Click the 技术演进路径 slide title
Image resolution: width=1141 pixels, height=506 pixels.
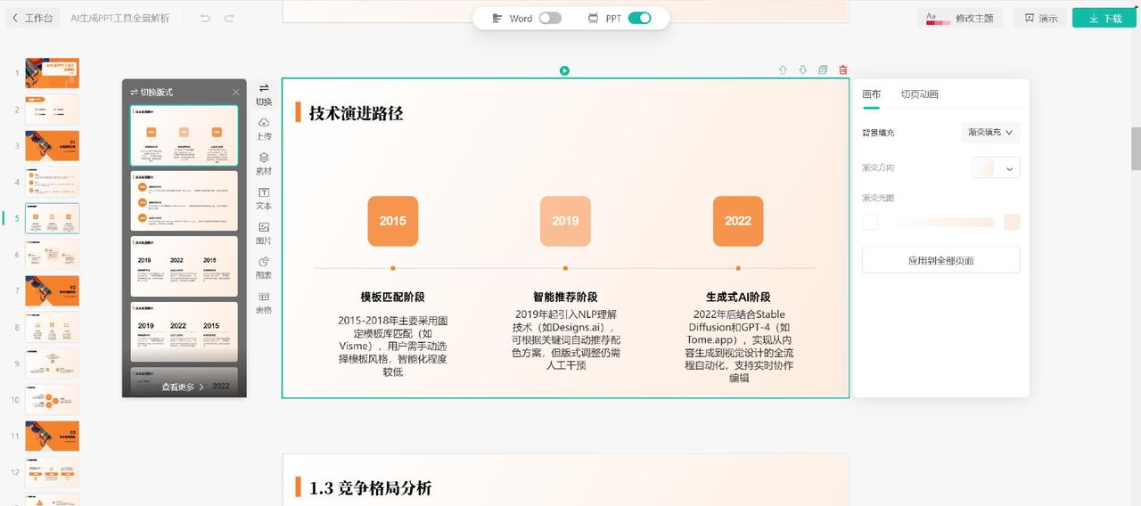click(x=356, y=113)
